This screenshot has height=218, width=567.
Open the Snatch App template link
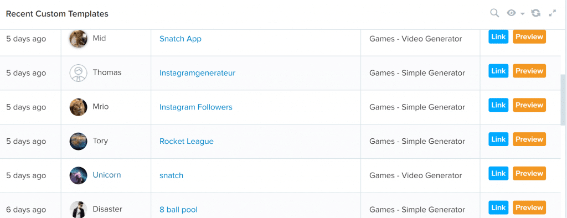click(180, 39)
